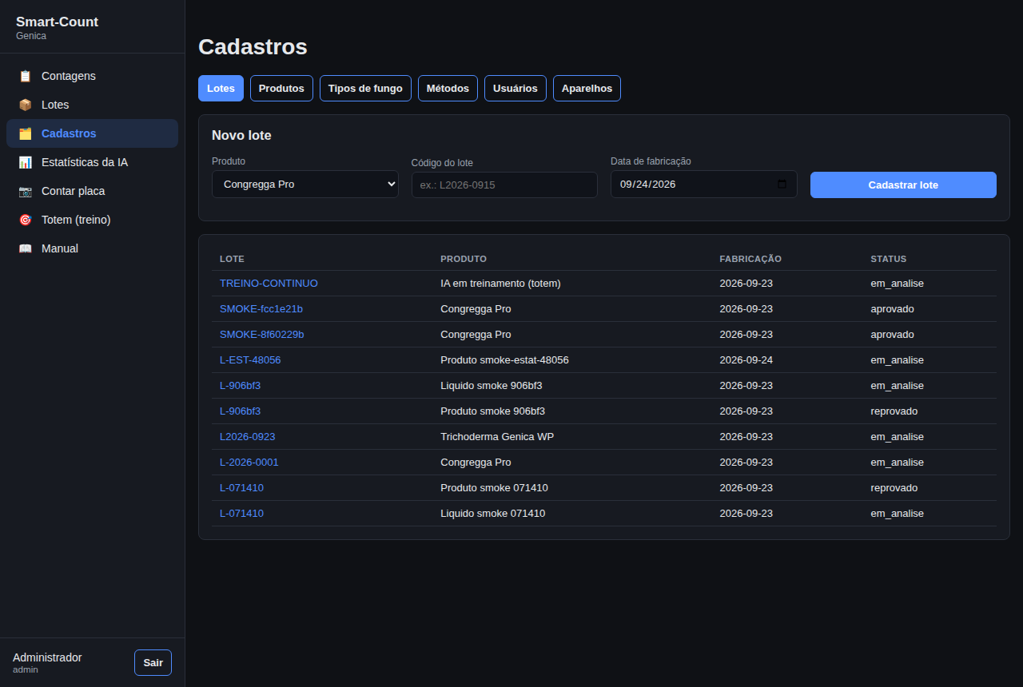Open the TREINO-CONTINUO lot link
Viewport: 1023px width, 687px height.
pyautogui.click(x=269, y=284)
